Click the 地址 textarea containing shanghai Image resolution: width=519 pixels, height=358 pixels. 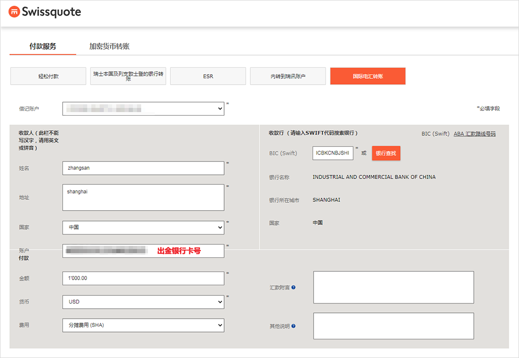143,197
